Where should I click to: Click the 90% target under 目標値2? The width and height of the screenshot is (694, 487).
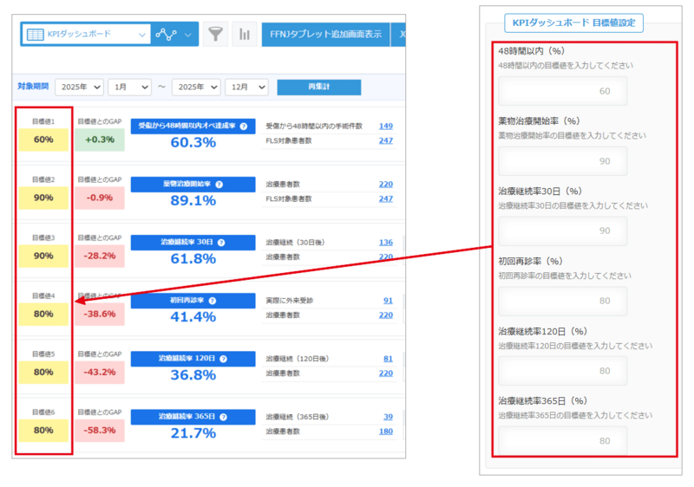click(43, 198)
